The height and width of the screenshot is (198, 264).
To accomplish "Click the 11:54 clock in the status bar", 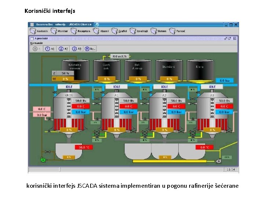I will click(x=231, y=169).
